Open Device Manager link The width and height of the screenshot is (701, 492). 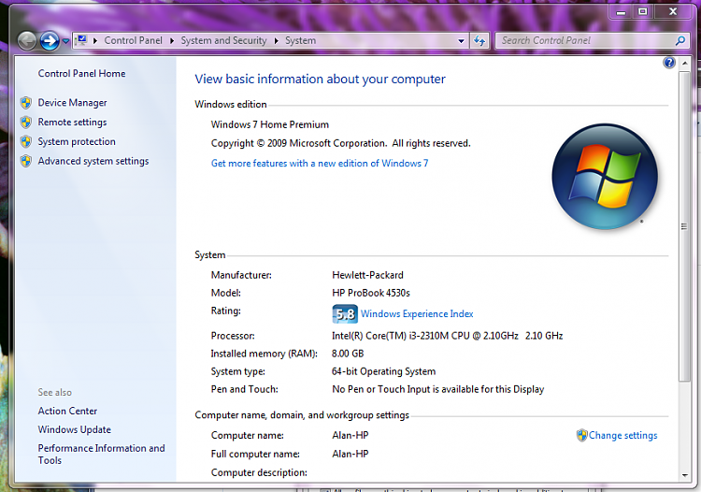pos(72,103)
